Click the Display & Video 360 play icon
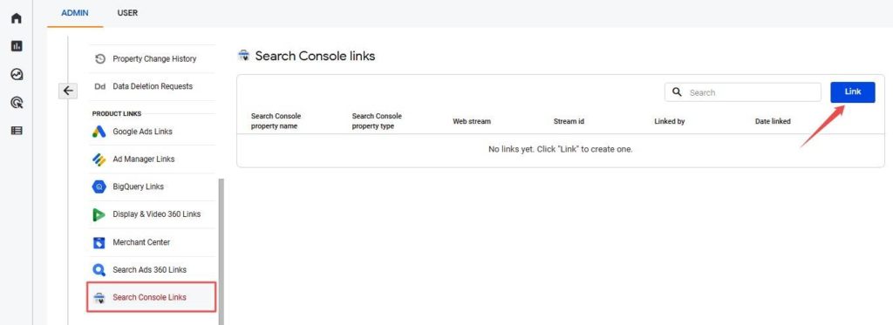Image resolution: width=893 pixels, height=325 pixels. coord(99,214)
